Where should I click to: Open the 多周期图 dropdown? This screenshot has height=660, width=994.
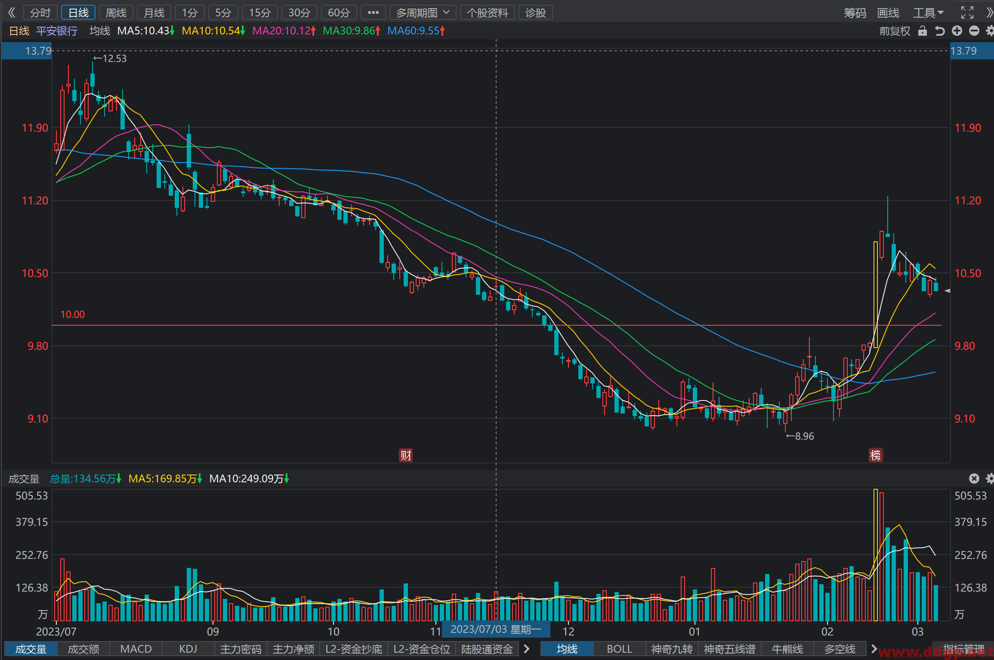(423, 12)
